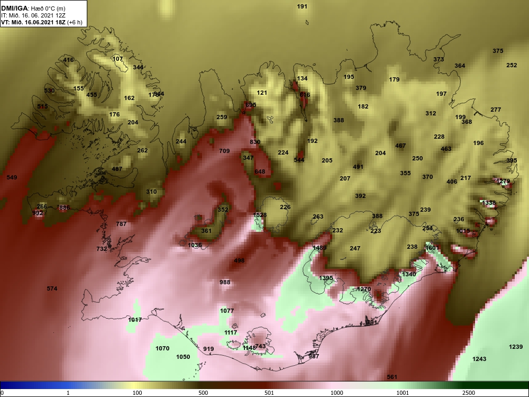Click the map value '1340'

pyautogui.click(x=409, y=274)
